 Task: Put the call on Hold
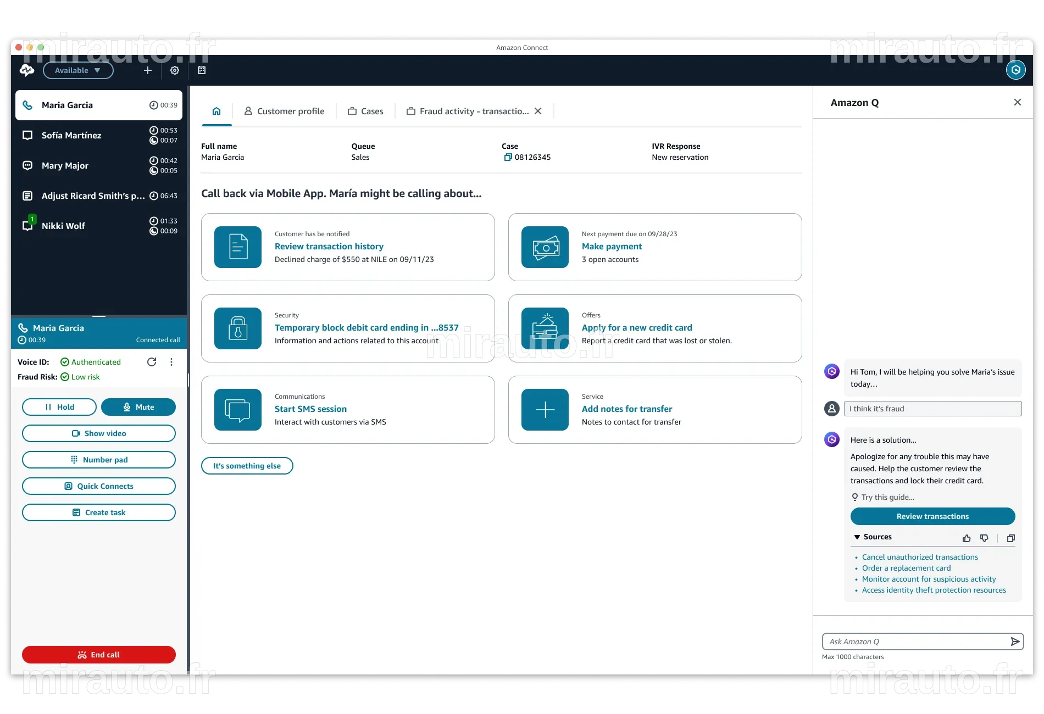pos(59,407)
